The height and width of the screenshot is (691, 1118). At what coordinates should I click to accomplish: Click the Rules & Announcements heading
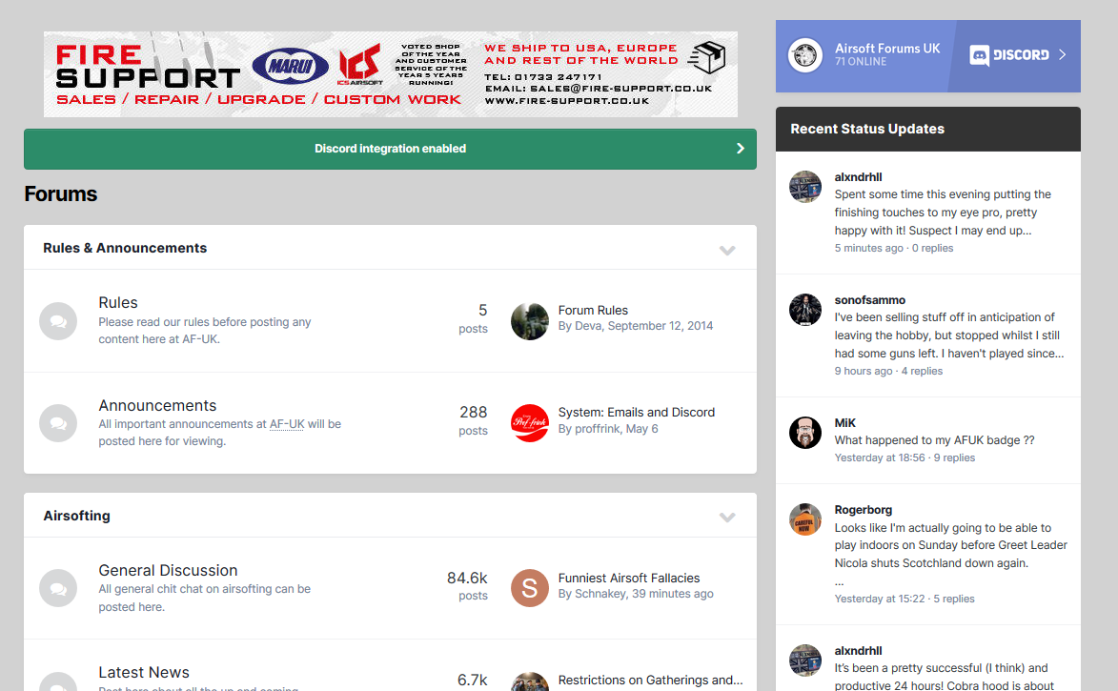(125, 248)
